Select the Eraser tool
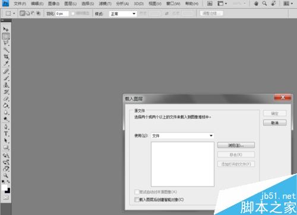This screenshot has height=215, width=297. (x=6, y=99)
